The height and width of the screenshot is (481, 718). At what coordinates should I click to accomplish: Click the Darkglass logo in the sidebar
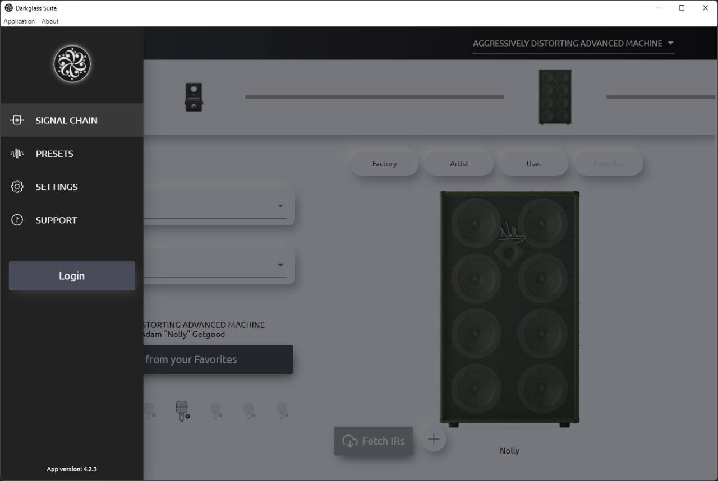tap(72, 64)
